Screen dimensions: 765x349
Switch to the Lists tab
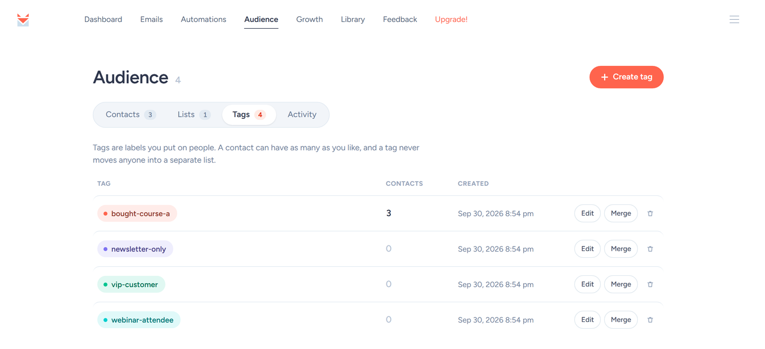(x=194, y=115)
